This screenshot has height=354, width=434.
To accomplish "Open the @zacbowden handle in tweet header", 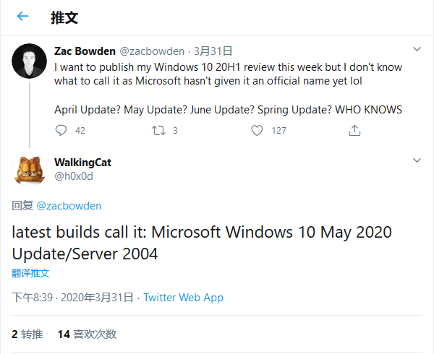I will pos(152,51).
